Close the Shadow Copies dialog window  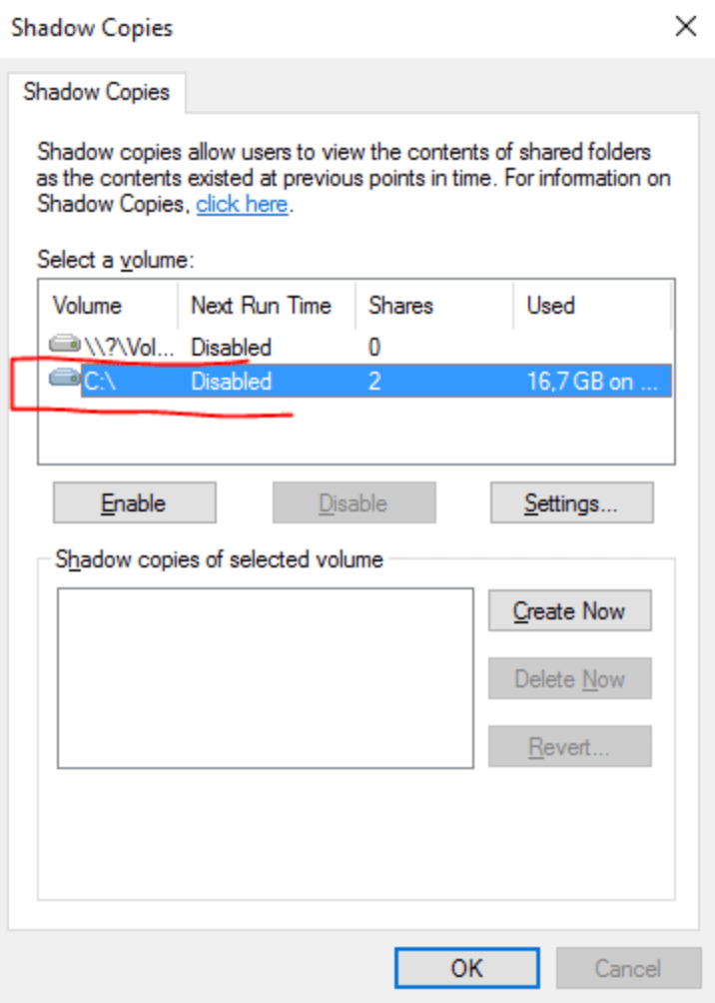[686, 27]
